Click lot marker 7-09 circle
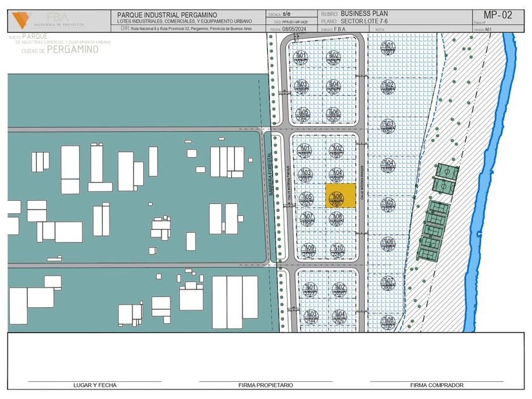Image resolution: width=532 pixels, height=399 pixels. [308, 250]
